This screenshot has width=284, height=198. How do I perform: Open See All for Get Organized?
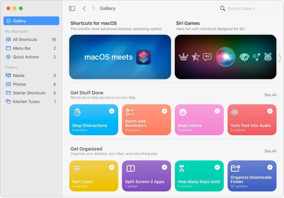pos(270,151)
